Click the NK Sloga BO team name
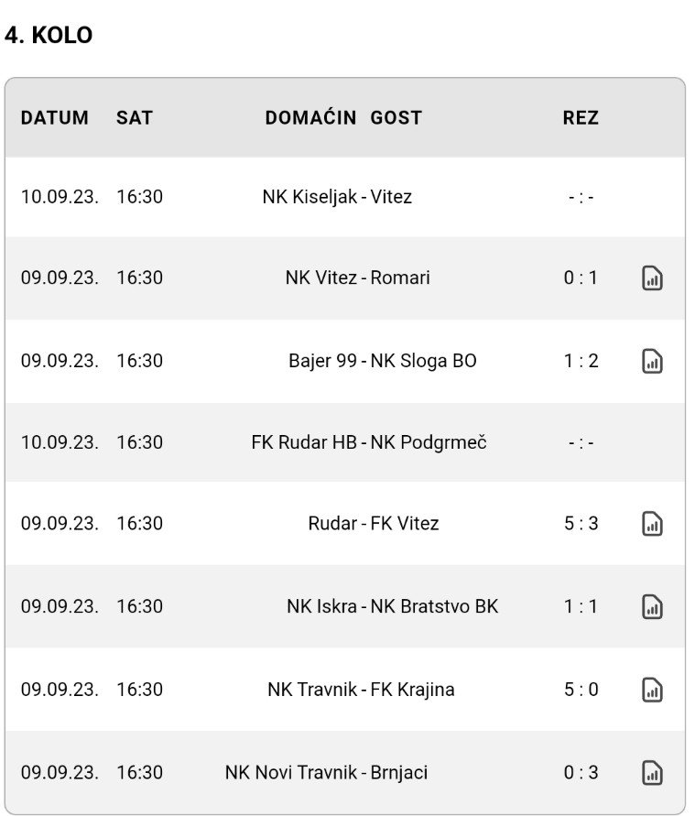695x816 pixels. coord(423,361)
